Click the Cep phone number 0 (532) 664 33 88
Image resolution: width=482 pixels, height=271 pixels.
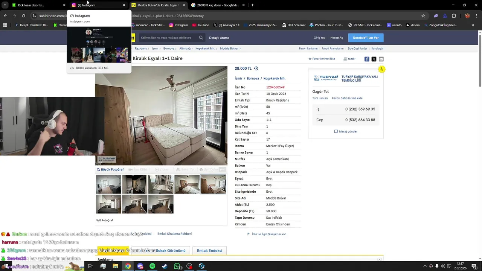tap(360, 120)
